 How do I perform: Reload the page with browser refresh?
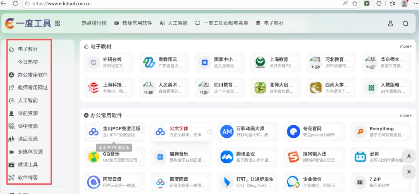(15, 3)
